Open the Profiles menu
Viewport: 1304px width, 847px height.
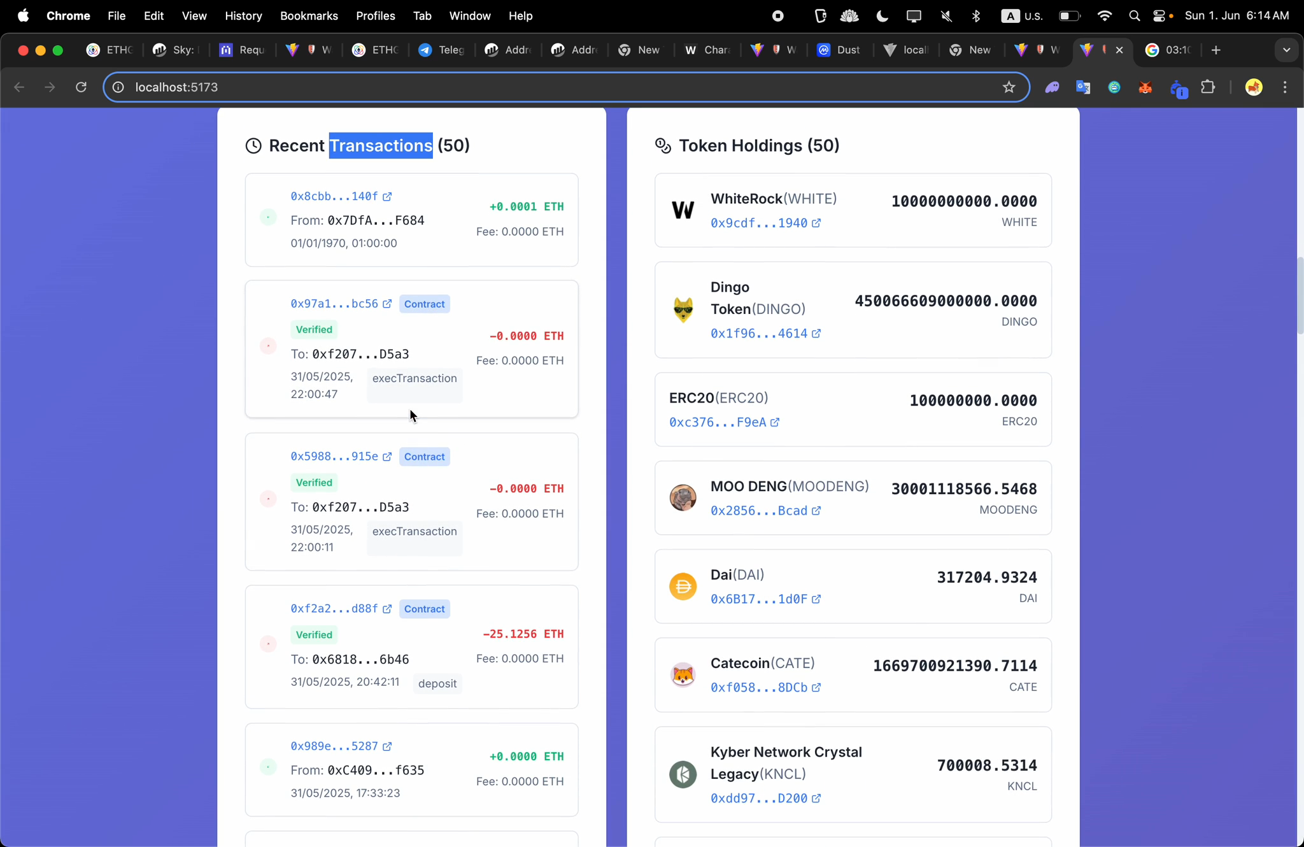pyautogui.click(x=376, y=16)
